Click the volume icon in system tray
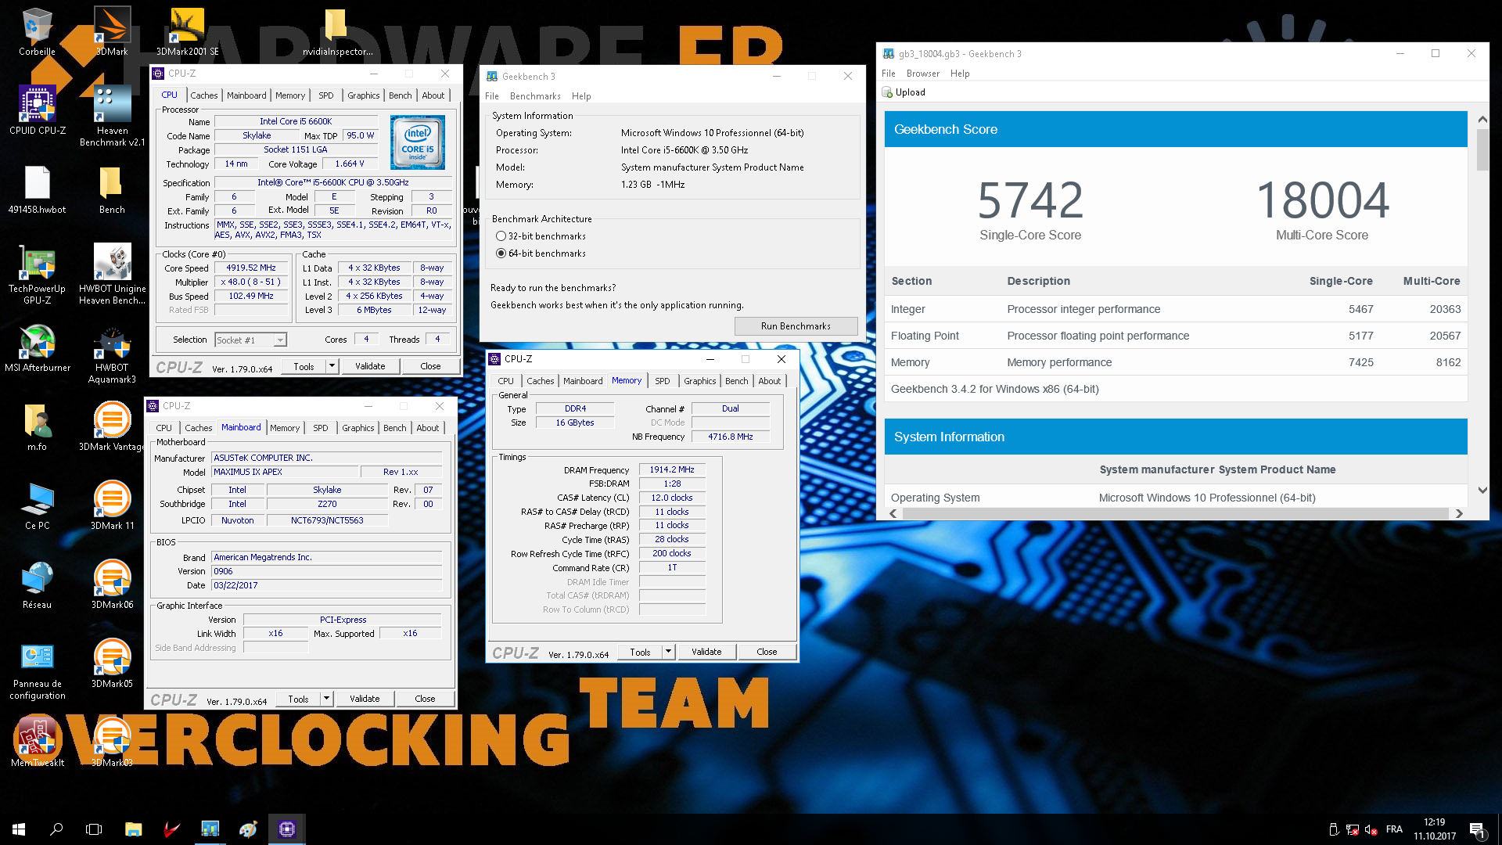The height and width of the screenshot is (845, 1502). 1371,829
